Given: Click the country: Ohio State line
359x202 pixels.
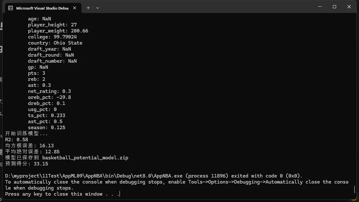Looking at the screenshot, I should coord(55,43).
